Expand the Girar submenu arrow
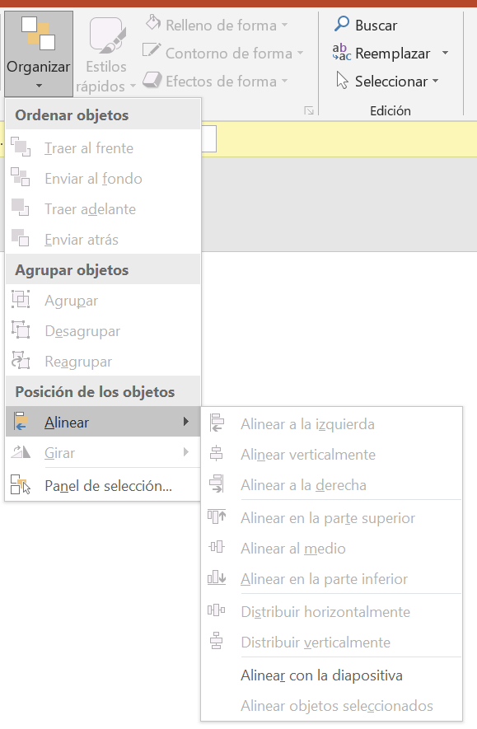This screenshot has width=477, height=729. (x=186, y=452)
